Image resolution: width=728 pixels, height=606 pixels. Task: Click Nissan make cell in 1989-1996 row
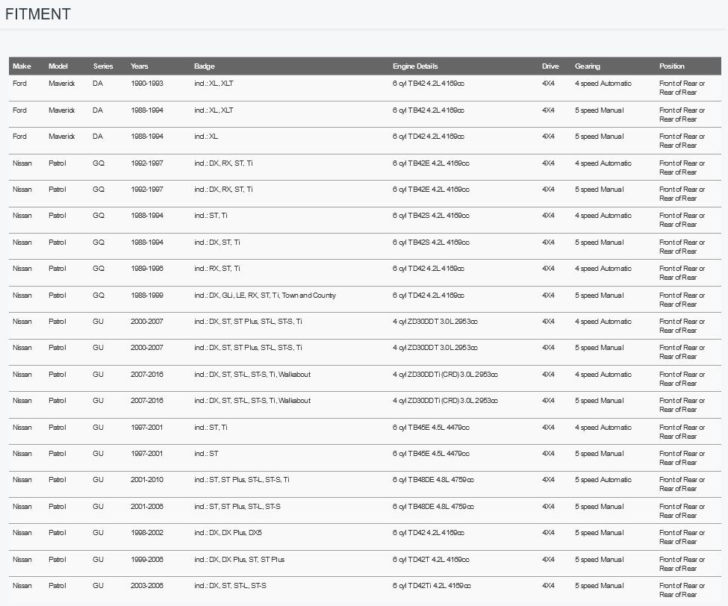(x=22, y=268)
